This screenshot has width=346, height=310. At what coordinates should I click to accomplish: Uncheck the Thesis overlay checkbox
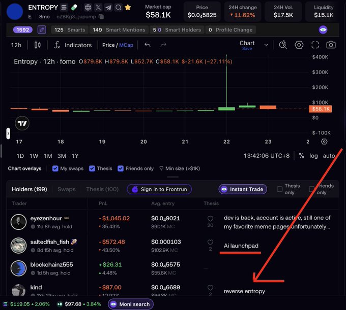(x=92, y=168)
